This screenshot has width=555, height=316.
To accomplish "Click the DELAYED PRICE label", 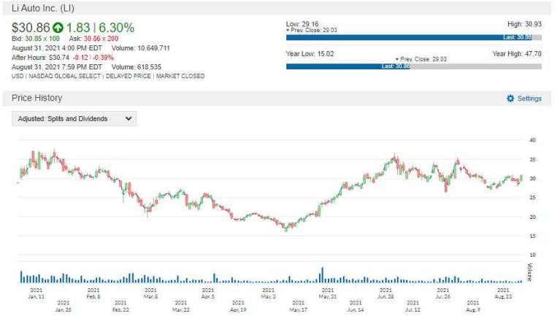I will (x=128, y=76).
